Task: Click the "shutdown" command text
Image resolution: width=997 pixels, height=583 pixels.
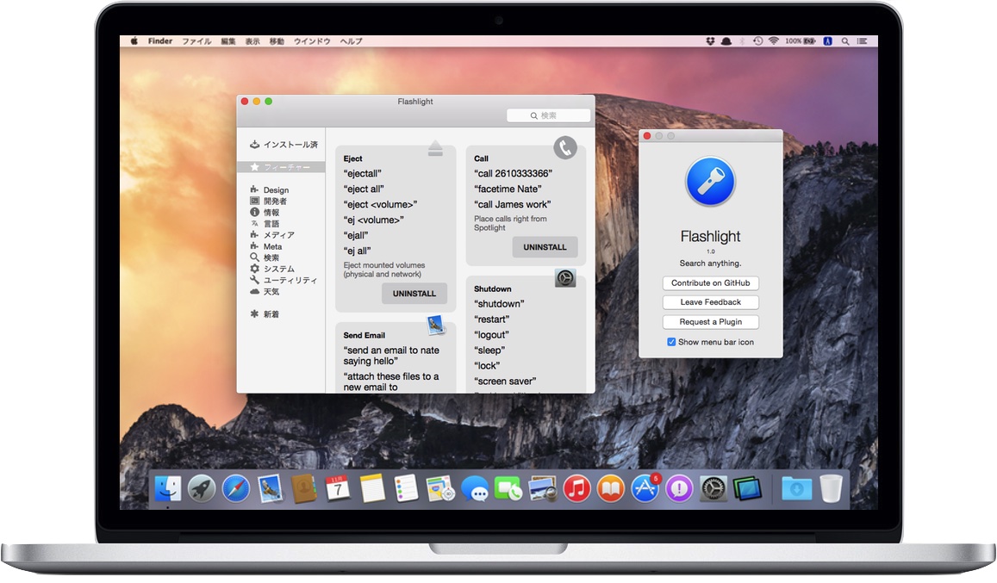Action: pyautogui.click(x=499, y=304)
